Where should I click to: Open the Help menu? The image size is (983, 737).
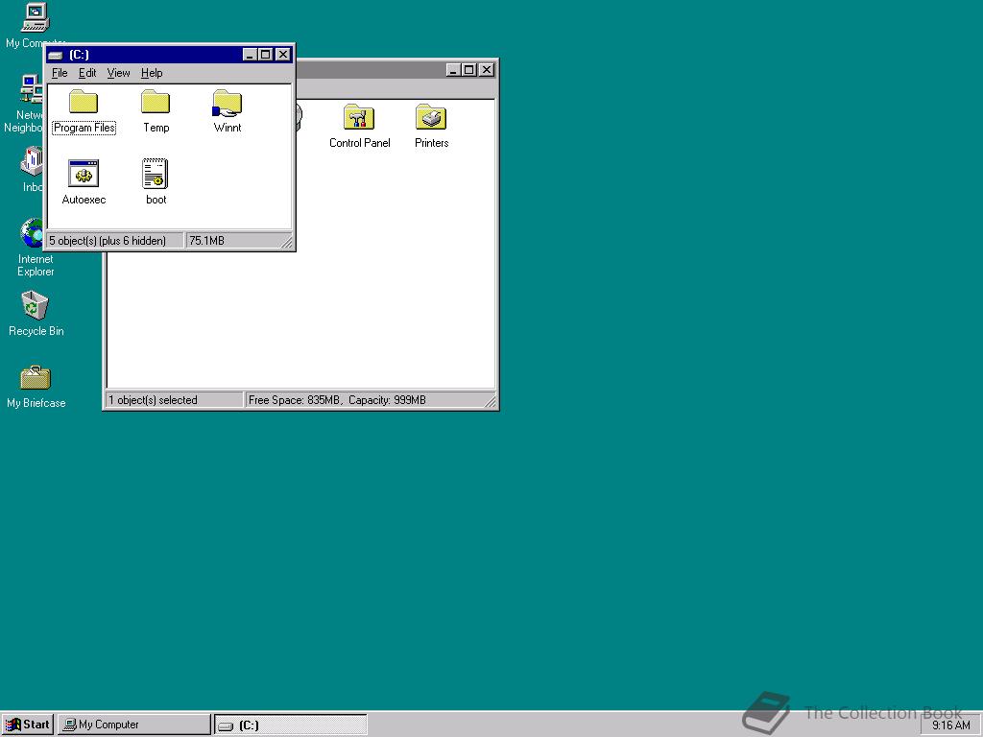click(151, 72)
